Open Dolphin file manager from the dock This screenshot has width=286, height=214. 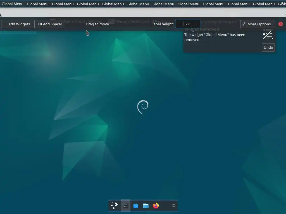[x=146, y=206]
